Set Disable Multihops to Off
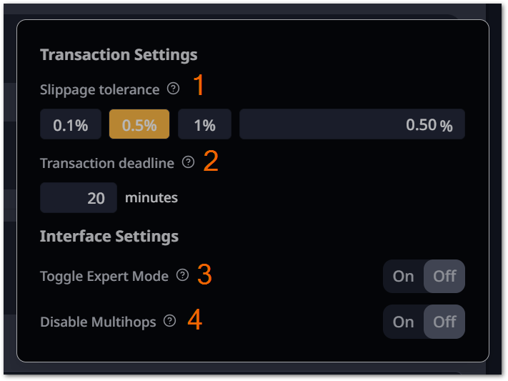Screen dimensions: 508x381 point(444,322)
